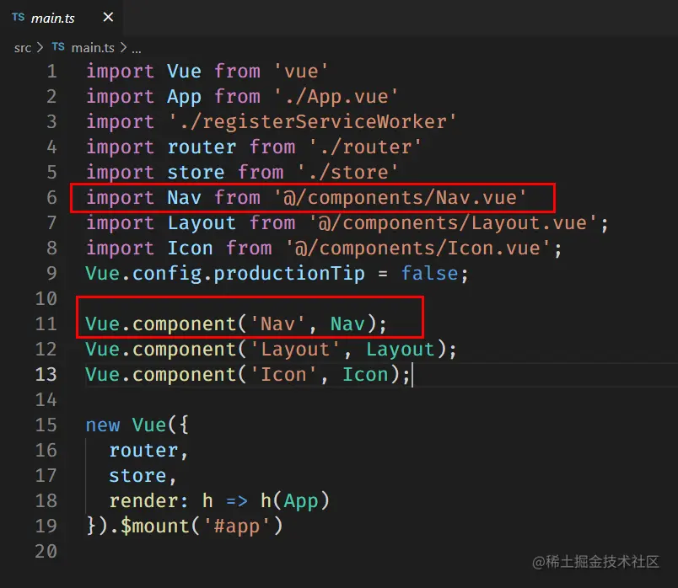Screen dimensions: 678x588
Task: Click line number 20 in gutter
Action: [x=46, y=551]
